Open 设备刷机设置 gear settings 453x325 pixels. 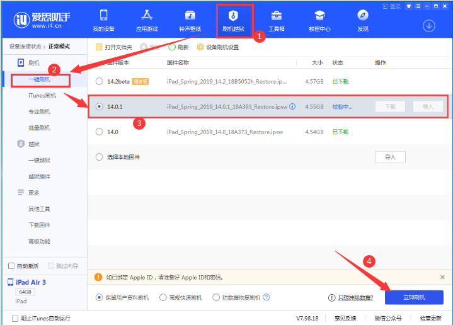click(218, 47)
